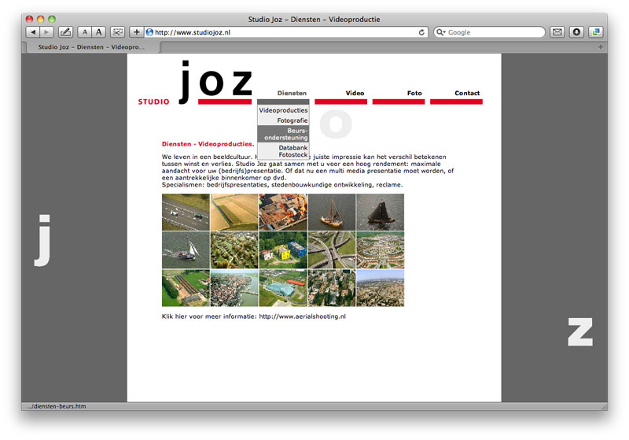Open the annotate pencil toolbar button
629x440 pixels.
click(x=66, y=32)
